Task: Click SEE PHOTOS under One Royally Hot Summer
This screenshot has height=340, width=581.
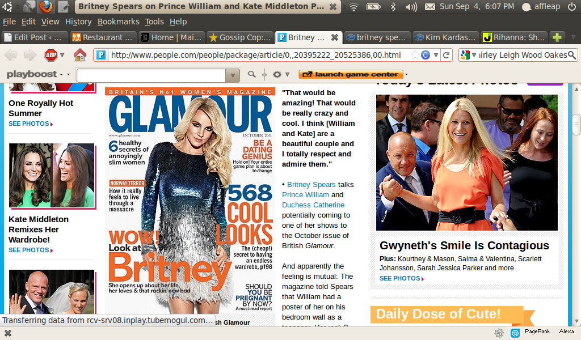Action: click(31, 124)
